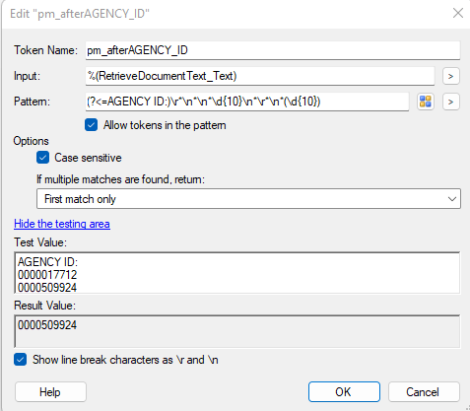The height and width of the screenshot is (411, 470).
Task: Click the dialog title bar text
Action: [x=80, y=14]
